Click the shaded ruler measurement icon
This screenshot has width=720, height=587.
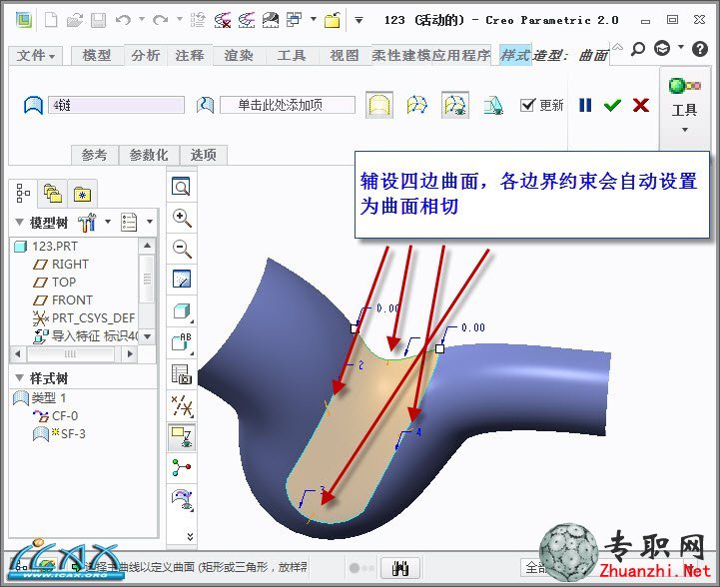tap(271, 20)
